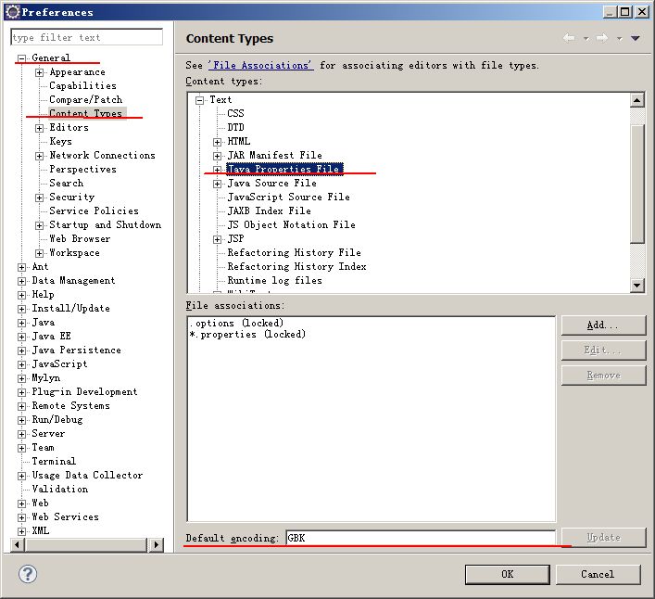Image resolution: width=655 pixels, height=599 pixels.
Task: Expand the JAR Manifest File node
Action: [217, 156]
